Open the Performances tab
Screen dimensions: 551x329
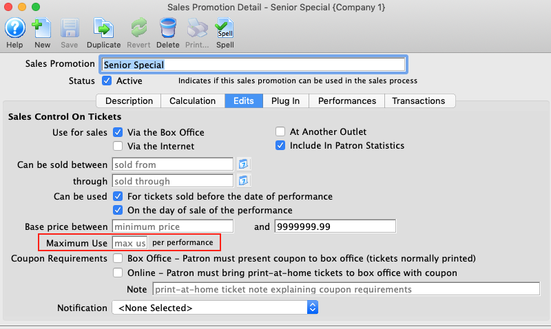347,100
